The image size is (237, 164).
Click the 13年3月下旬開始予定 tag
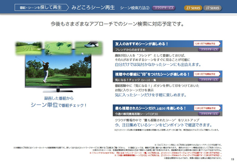click(x=207, y=108)
